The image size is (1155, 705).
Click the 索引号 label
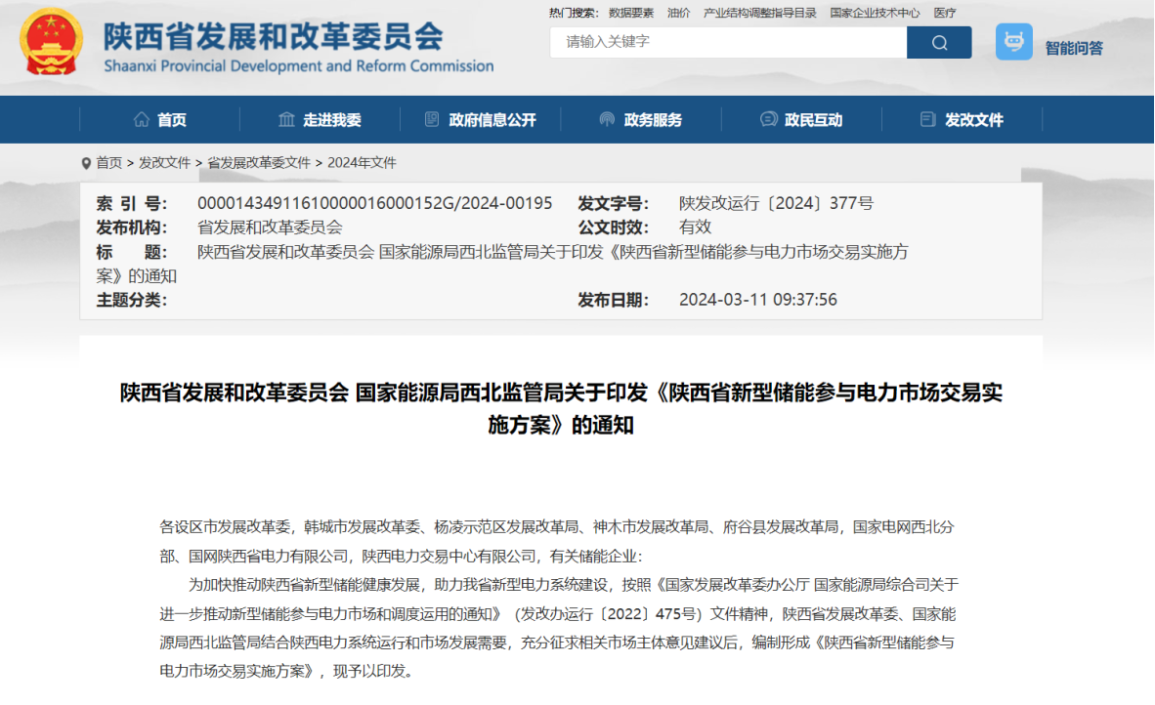click(132, 203)
